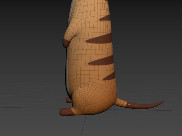Select the orange tail base segment
This screenshot has height=136, width=182.
pos(121,102)
